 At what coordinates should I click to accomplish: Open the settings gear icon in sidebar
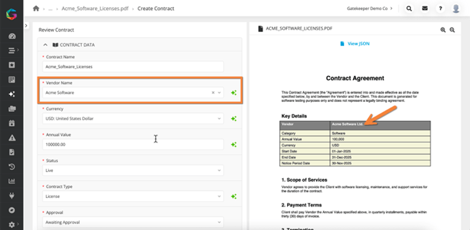[12, 224]
